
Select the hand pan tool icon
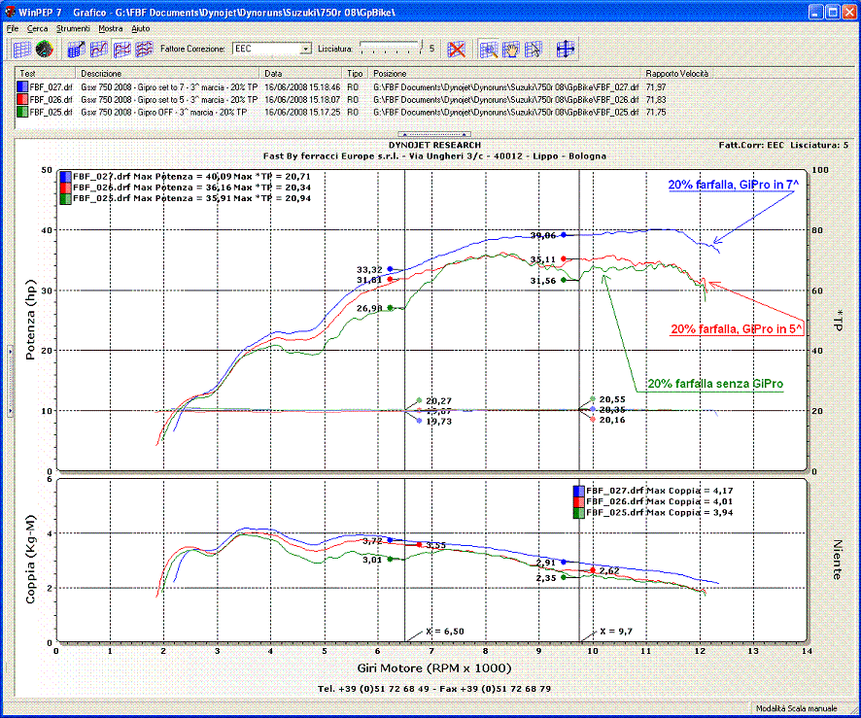(511, 49)
